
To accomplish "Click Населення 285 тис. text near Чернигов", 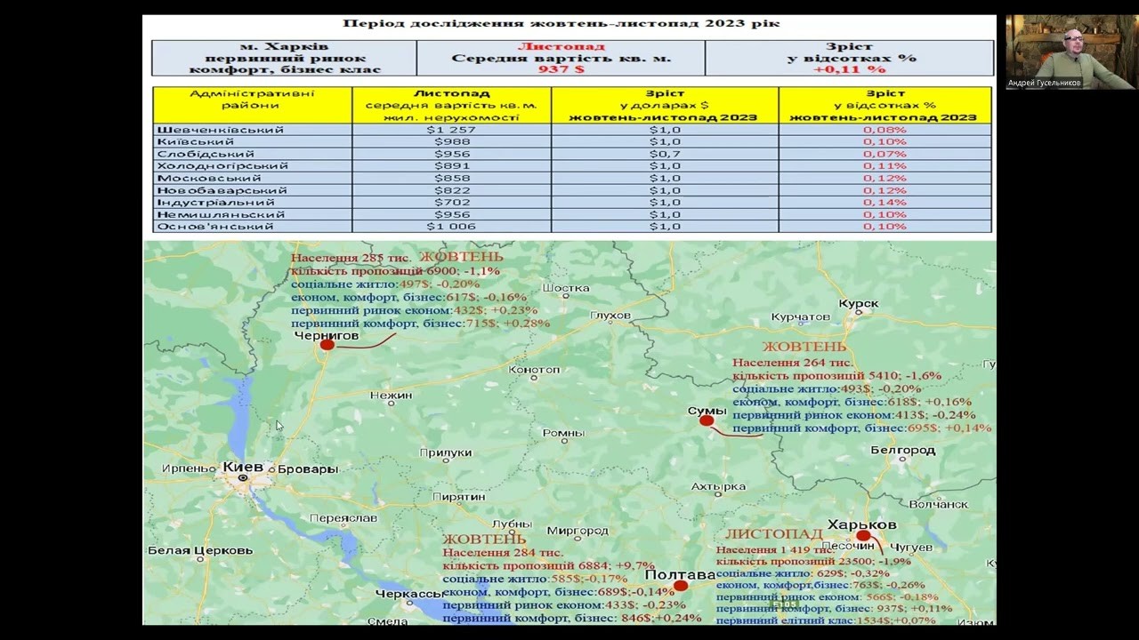I will click(x=351, y=259).
